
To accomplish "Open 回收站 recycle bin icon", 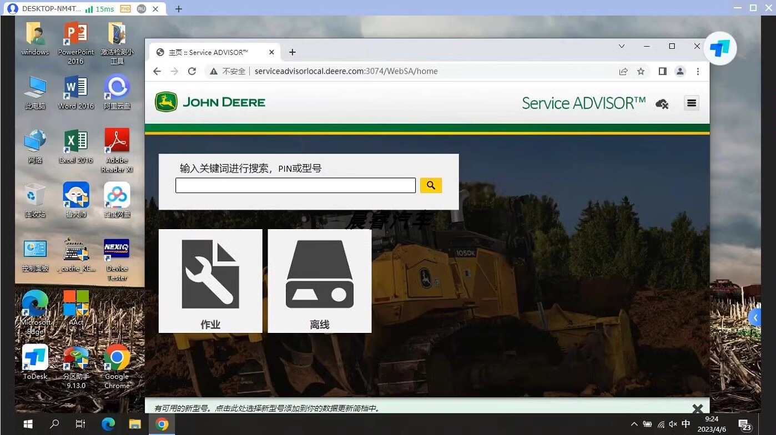I will click(x=35, y=200).
